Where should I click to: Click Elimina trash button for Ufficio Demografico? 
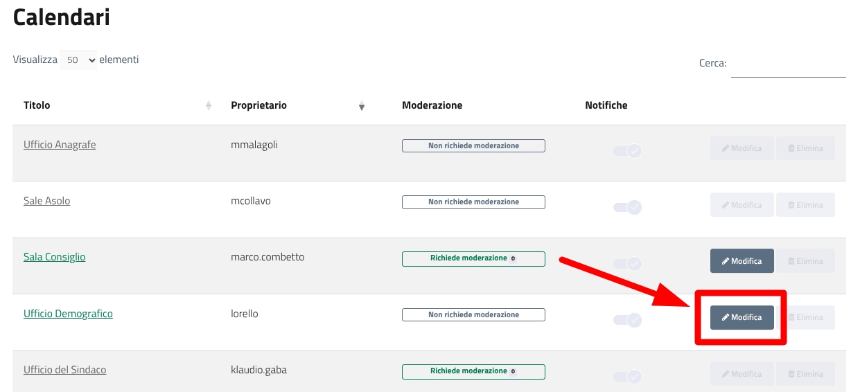point(810,317)
